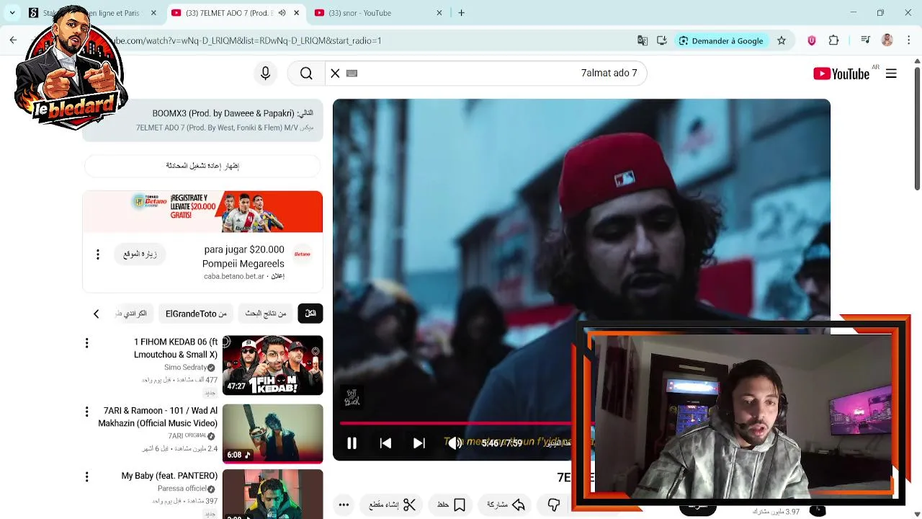Open the Google Translate page icon

pos(643,40)
